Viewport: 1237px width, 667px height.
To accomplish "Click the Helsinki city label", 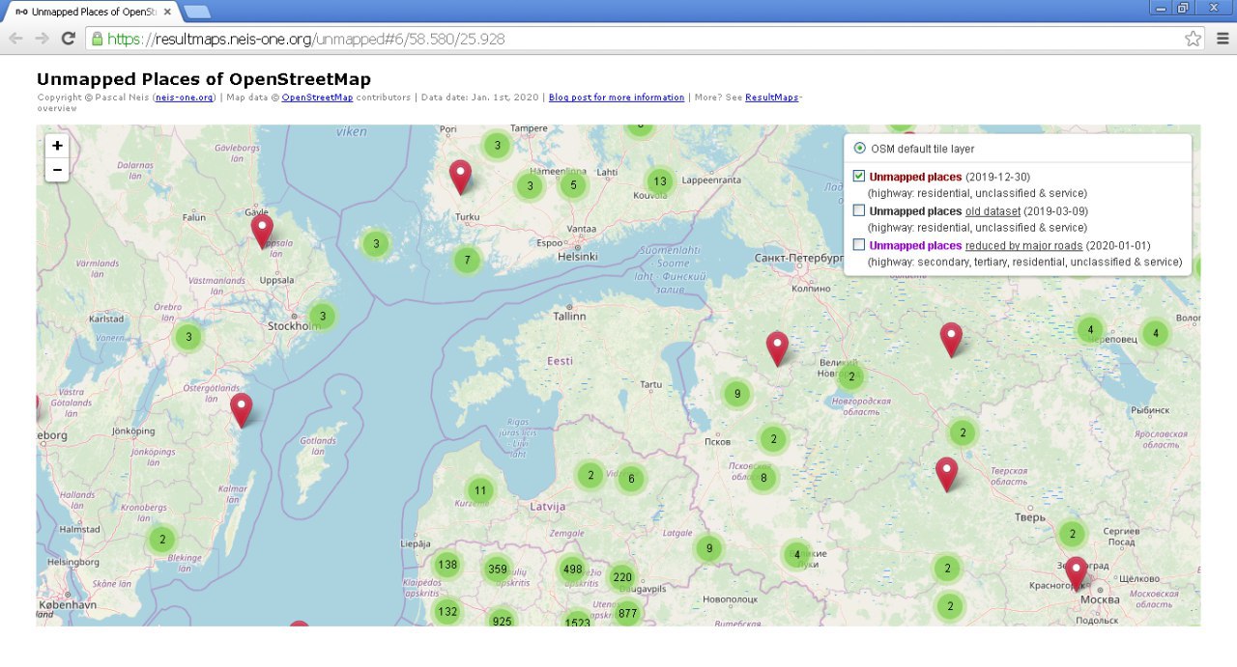I will pyautogui.click(x=579, y=257).
